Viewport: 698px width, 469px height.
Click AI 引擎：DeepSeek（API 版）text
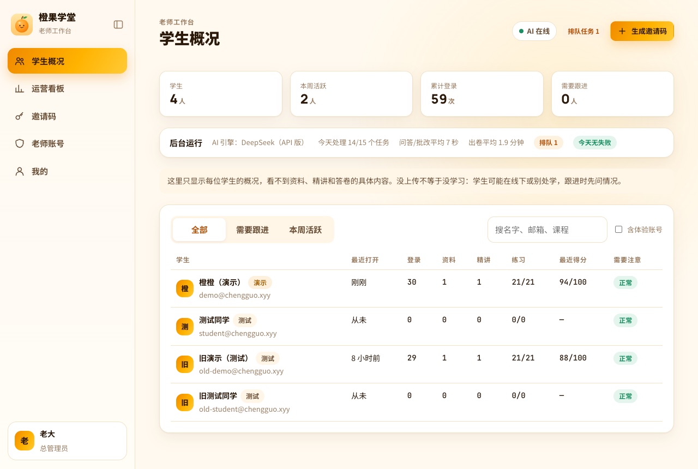(x=260, y=142)
